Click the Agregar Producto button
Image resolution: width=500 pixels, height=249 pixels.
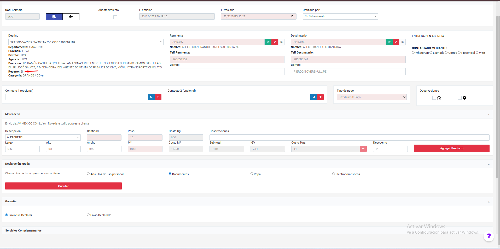[x=451, y=148]
